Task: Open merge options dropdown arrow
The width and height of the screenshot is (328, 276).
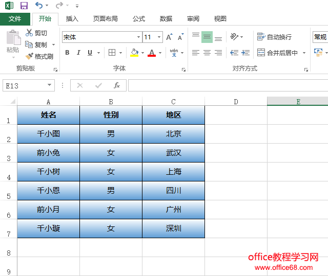Action: 304,53
